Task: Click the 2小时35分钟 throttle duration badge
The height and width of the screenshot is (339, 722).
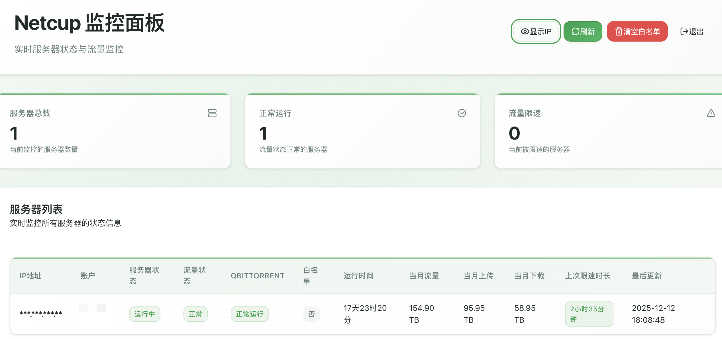Action: [589, 314]
